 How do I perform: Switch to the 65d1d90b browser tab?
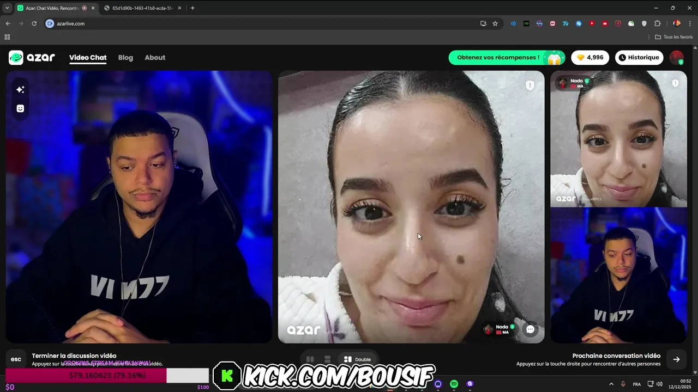(143, 8)
